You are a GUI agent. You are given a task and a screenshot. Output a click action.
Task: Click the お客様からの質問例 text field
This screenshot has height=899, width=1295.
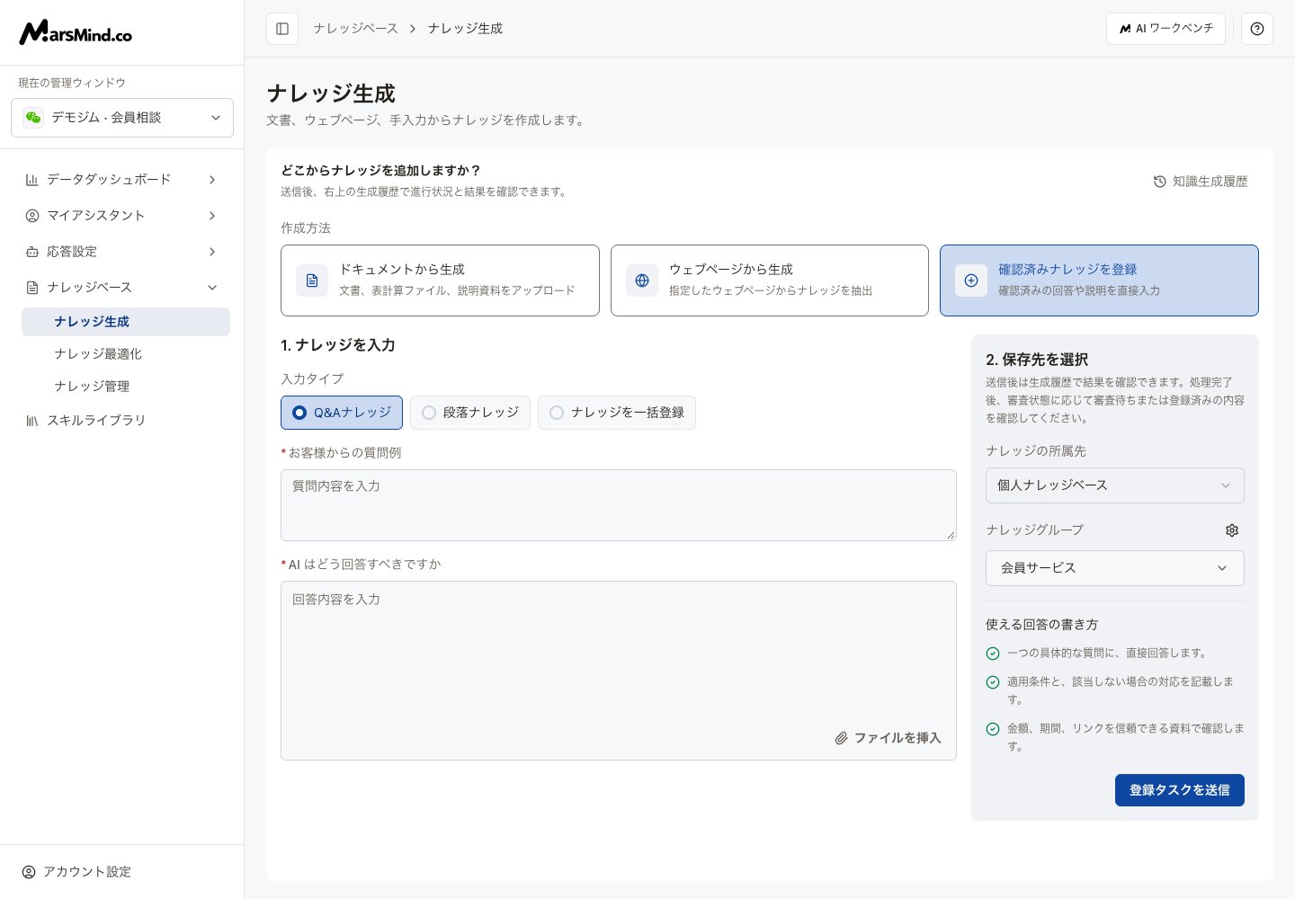click(619, 505)
